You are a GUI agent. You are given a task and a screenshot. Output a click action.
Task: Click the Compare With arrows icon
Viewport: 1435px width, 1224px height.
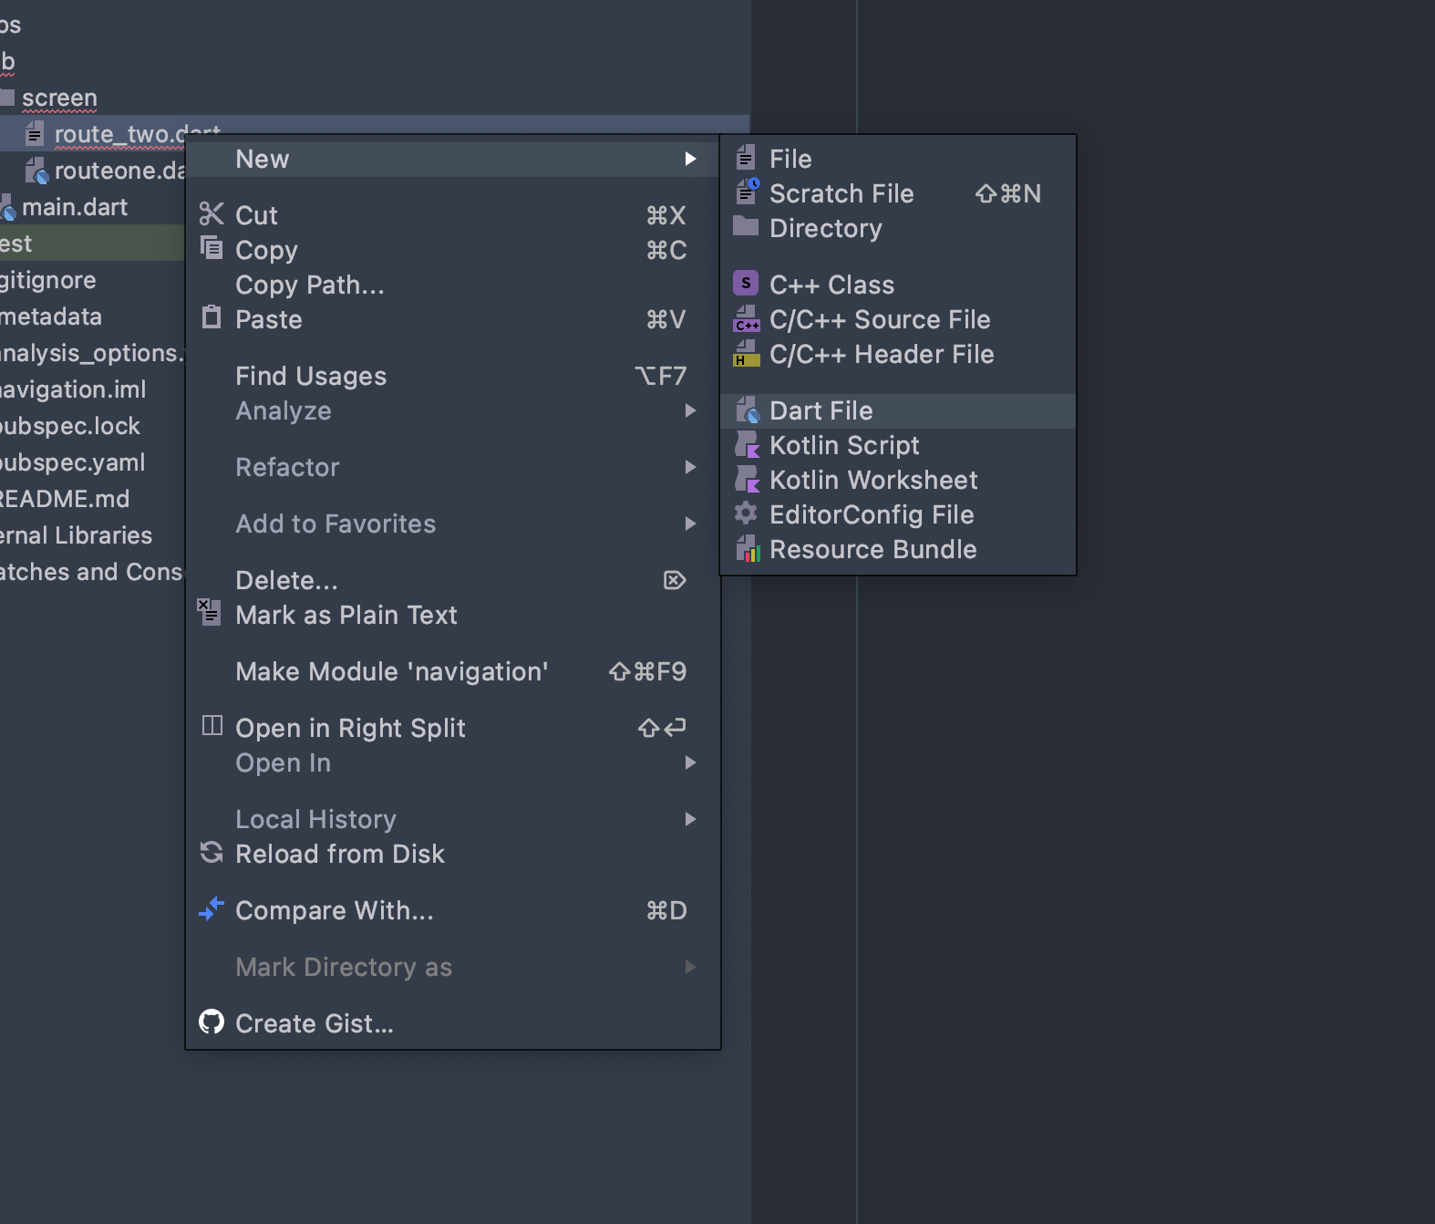click(212, 909)
